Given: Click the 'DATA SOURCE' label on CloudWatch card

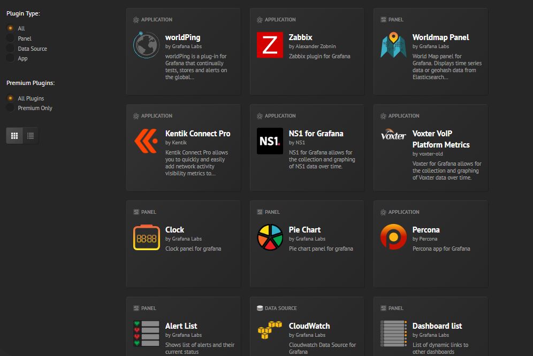Looking at the screenshot, I should [281, 308].
